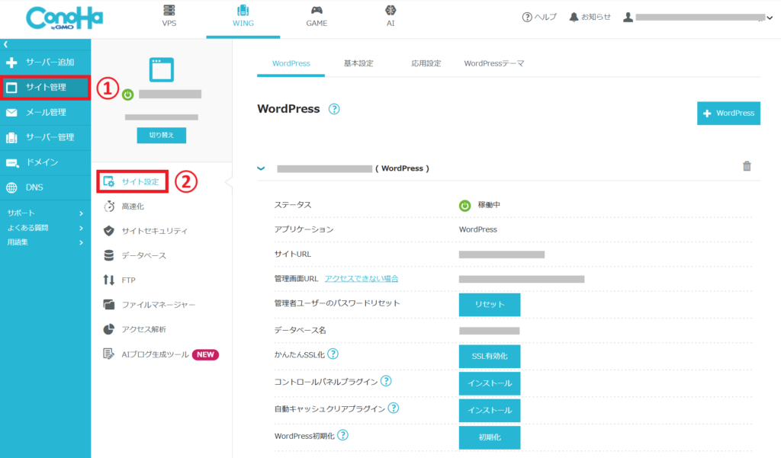Open FTP arrows menu item
The image size is (781, 458).
point(119,280)
